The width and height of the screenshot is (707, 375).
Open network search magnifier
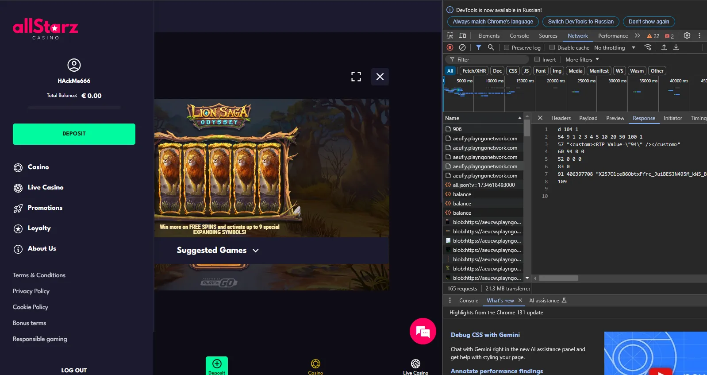pyautogui.click(x=491, y=47)
